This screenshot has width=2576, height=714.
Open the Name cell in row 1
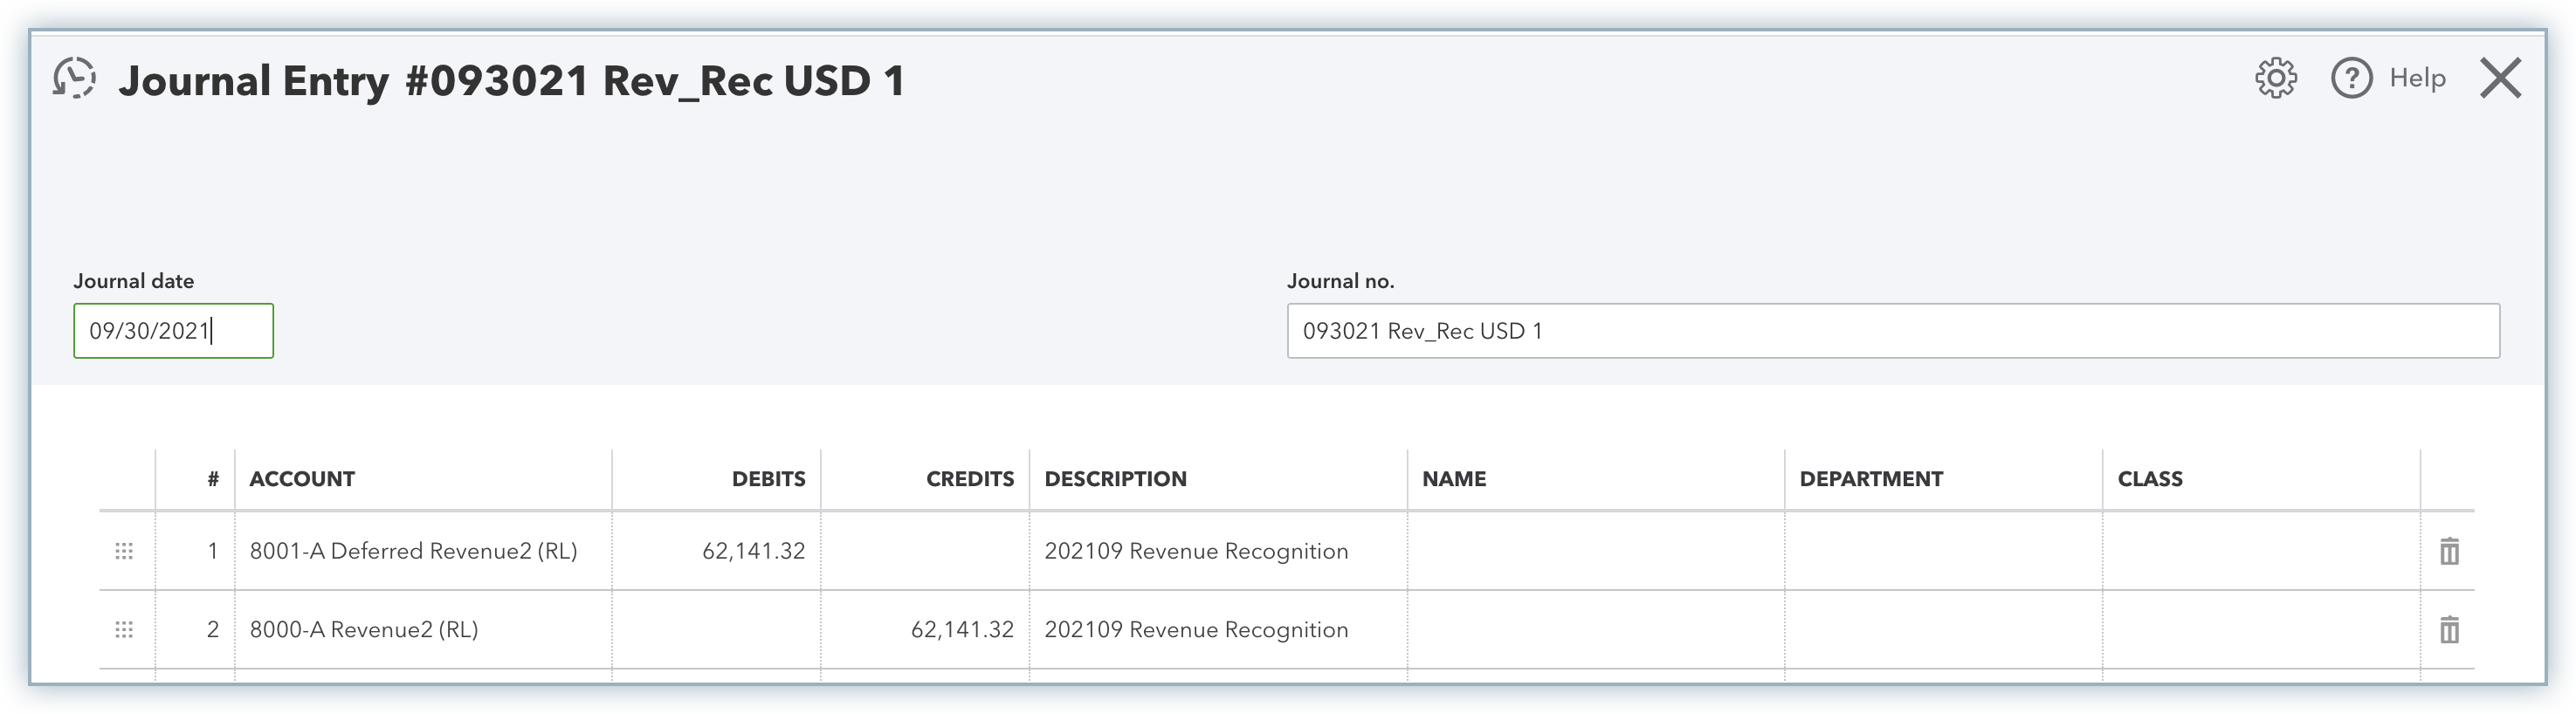[1595, 551]
